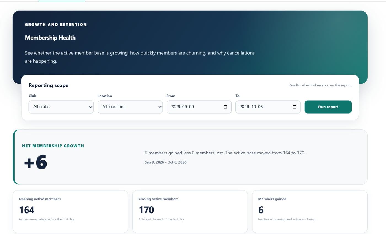Open the All clubs dropdown
This screenshot has width=386, height=234.
[61, 107]
